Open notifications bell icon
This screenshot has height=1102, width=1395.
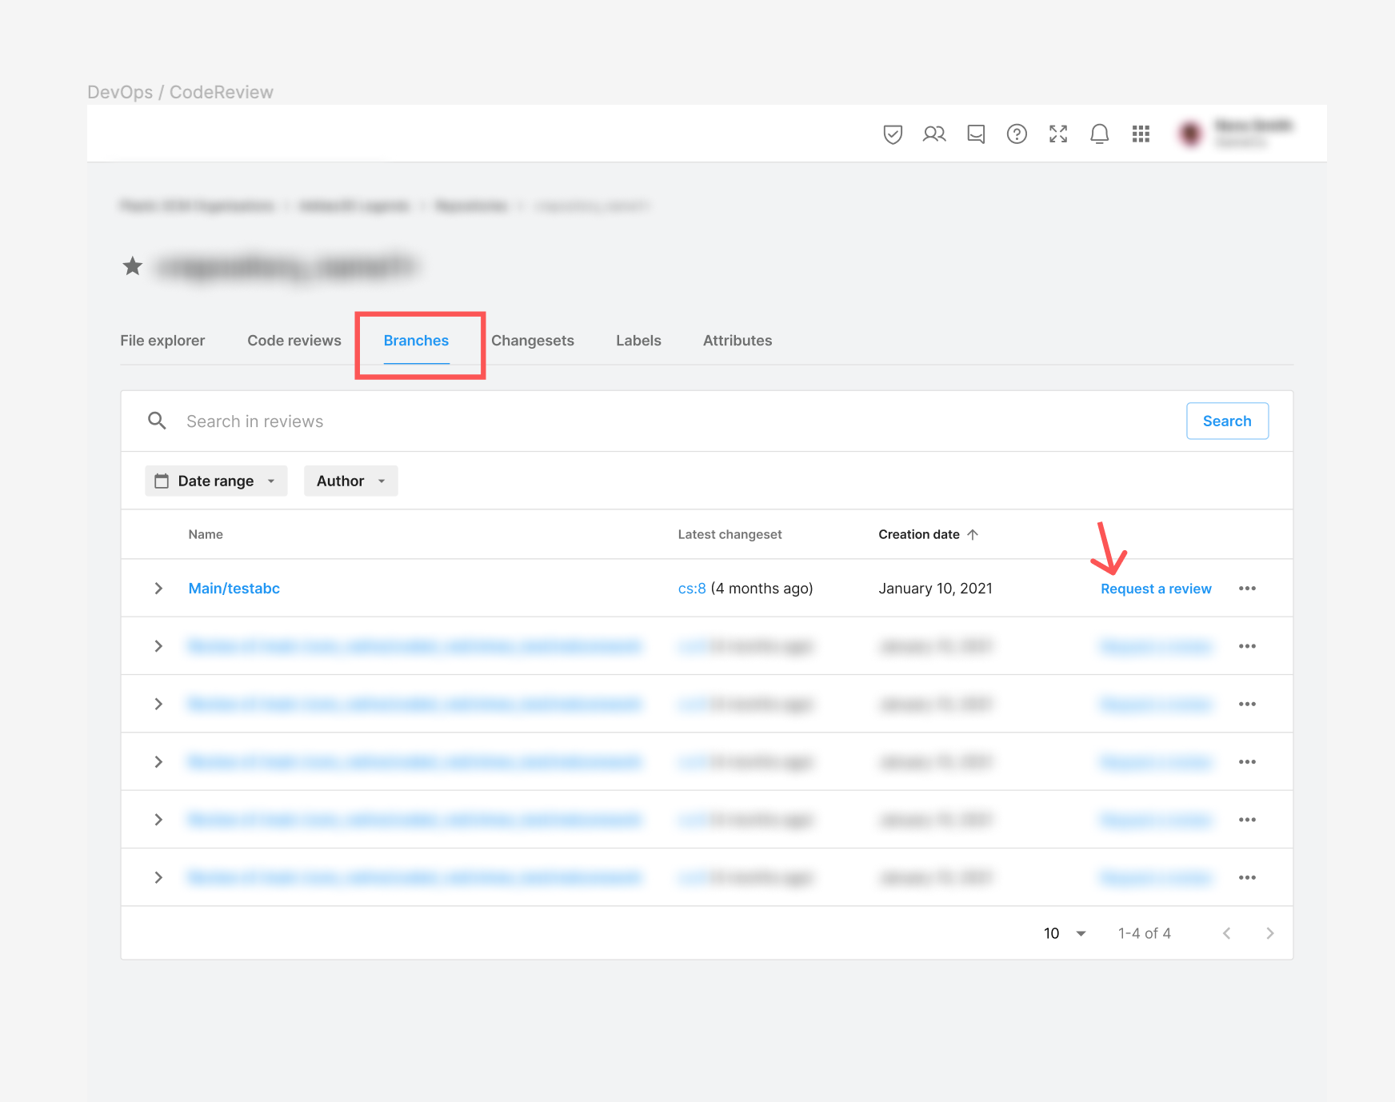coord(1100,134)
